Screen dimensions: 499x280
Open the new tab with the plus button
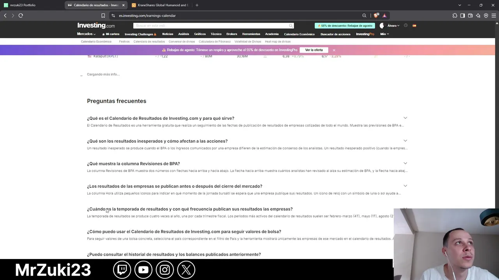click(x=197, y=5)
